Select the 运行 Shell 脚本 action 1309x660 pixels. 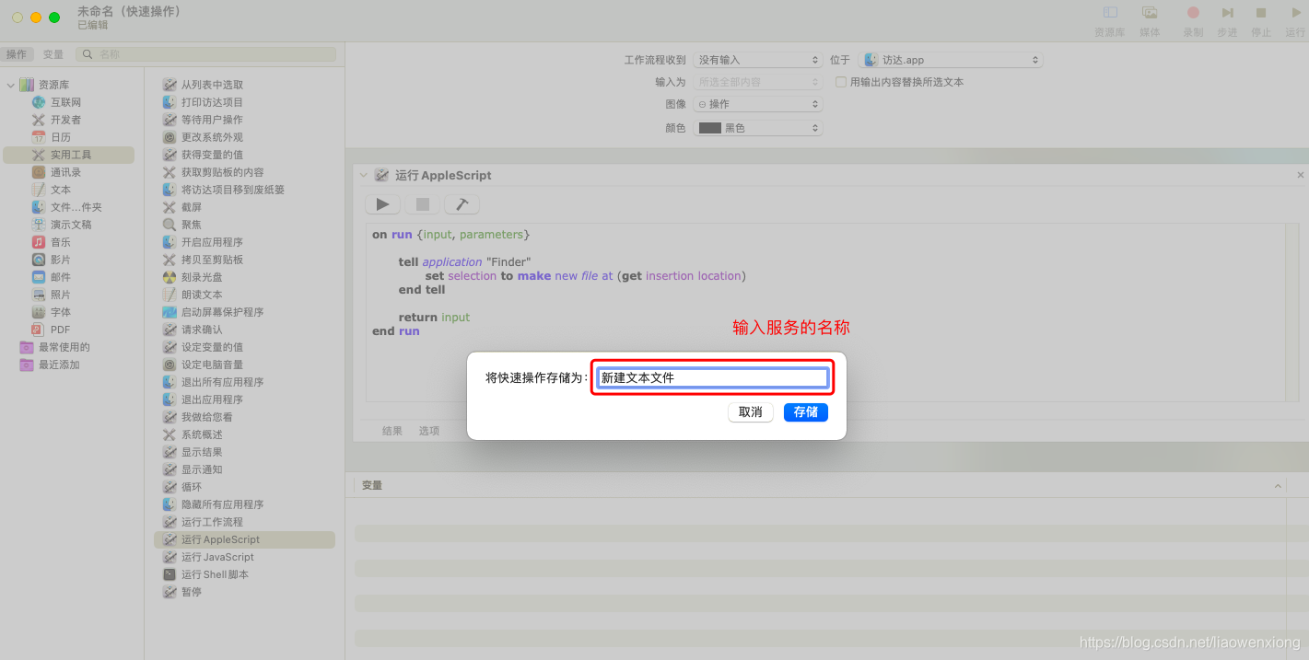pyautogui.click(x=215, y=574)
